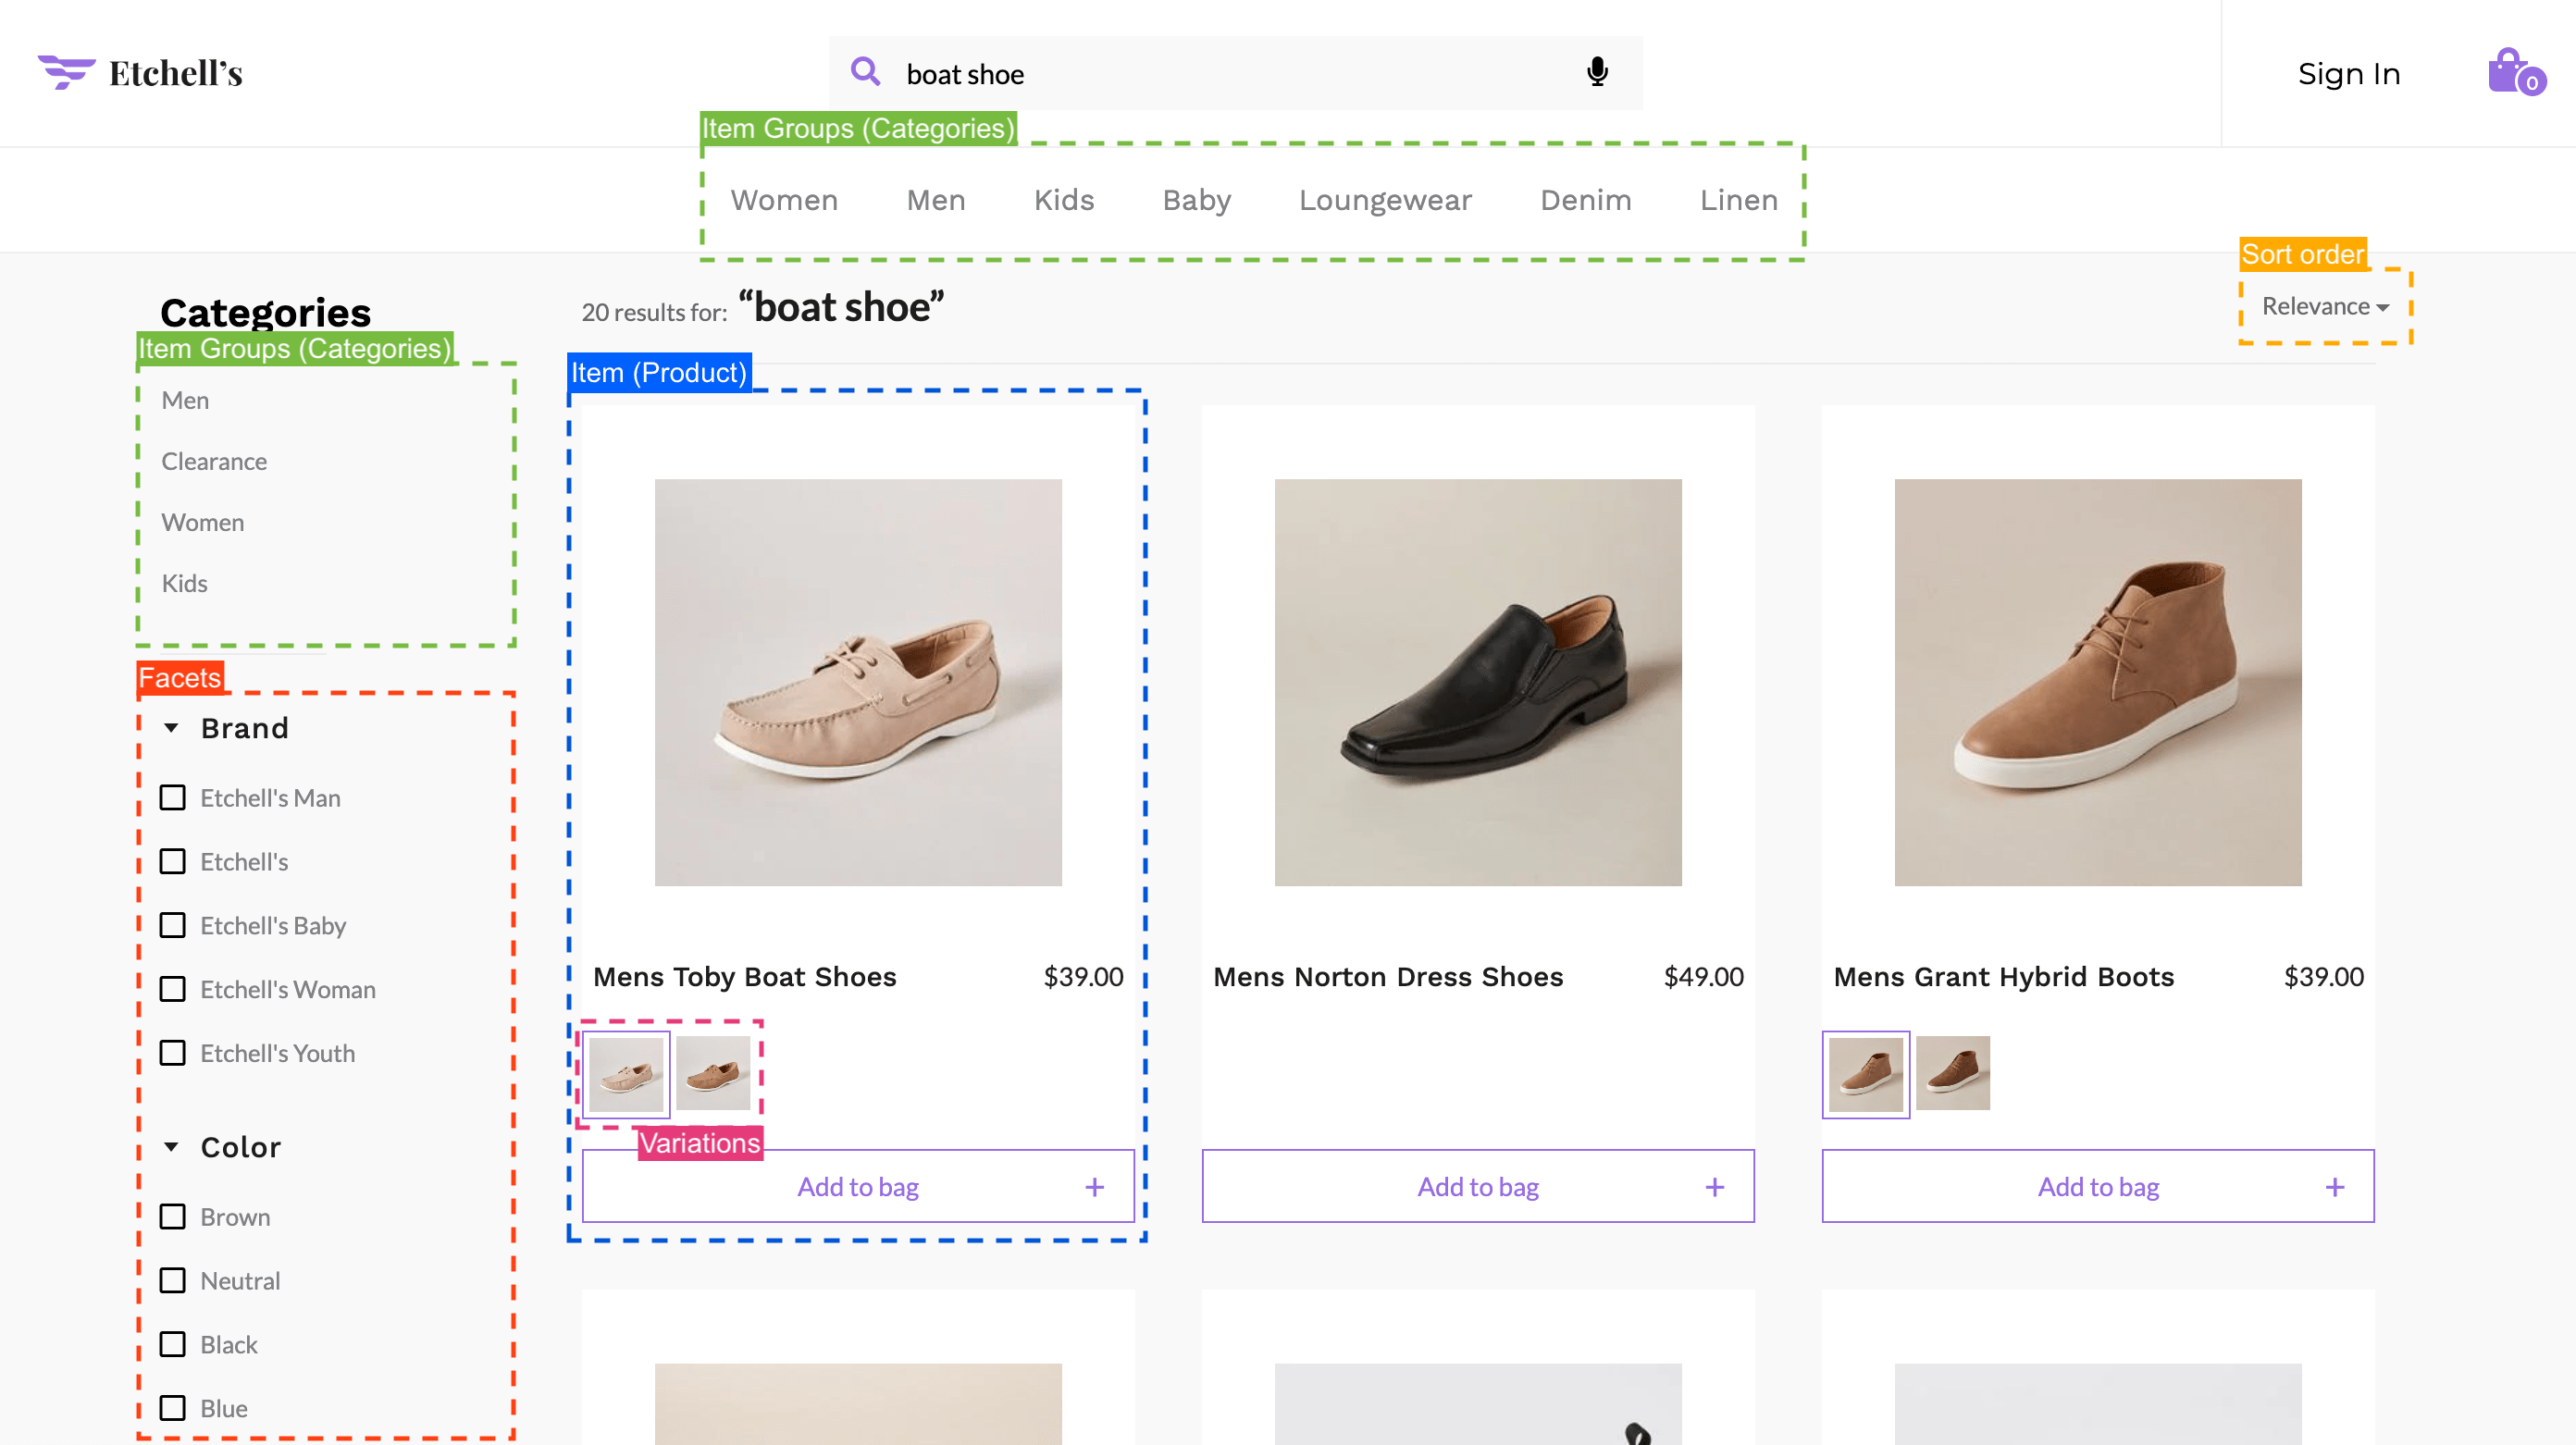Filter by Men in sidebar Categories
Image resolution: width=2576 pixels, height=1445 pixels.
pos(185,401)
